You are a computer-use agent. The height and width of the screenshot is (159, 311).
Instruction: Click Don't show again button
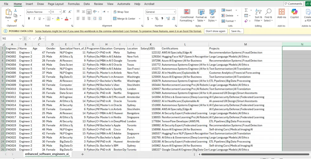tap(216, 31)
